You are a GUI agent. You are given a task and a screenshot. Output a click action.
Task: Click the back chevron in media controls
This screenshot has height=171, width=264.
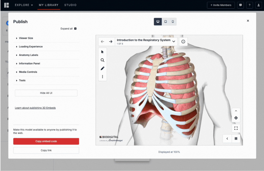tap(227, 139)
